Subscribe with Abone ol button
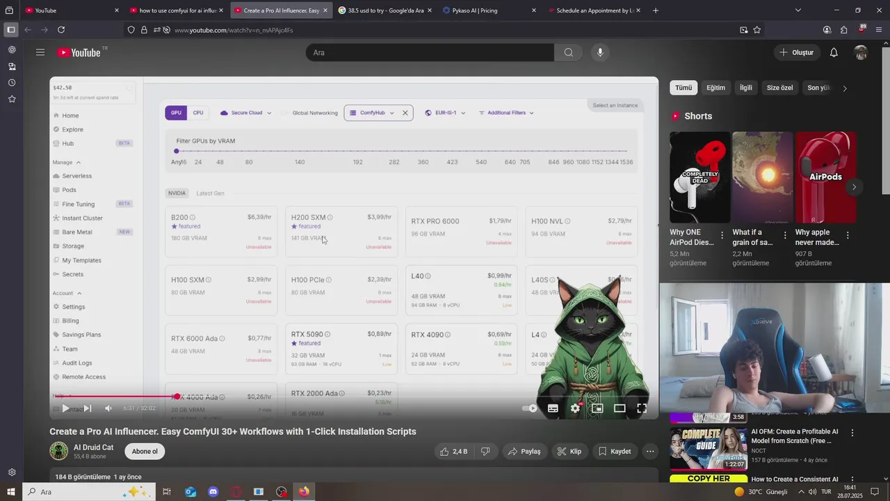Screen dimensions: 890x501 pyautogui.click(x=145, y=452)
